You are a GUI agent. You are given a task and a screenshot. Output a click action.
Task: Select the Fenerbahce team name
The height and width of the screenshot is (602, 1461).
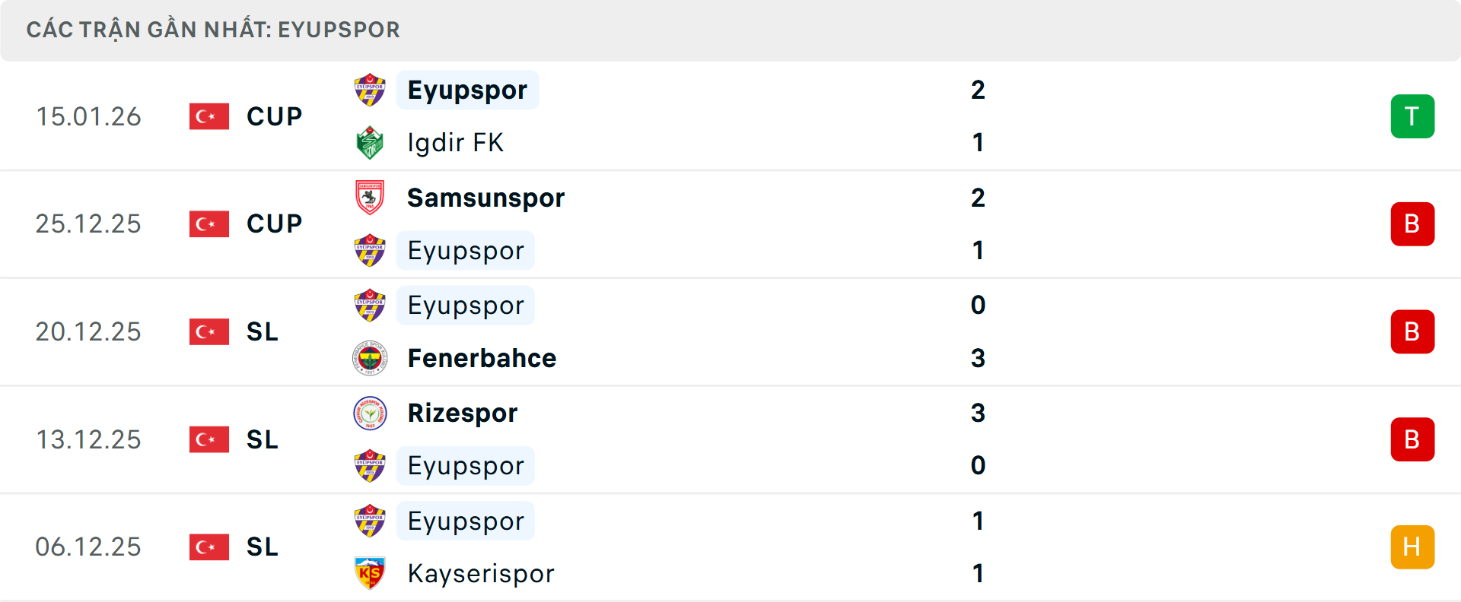point(481,358)
